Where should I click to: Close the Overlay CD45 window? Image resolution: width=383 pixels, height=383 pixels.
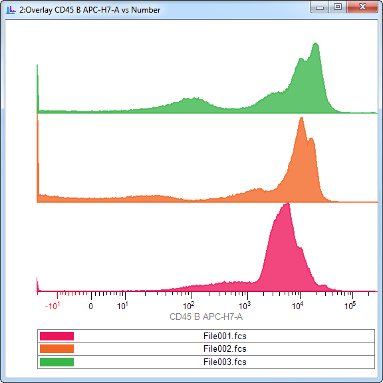tap(362, 7)
